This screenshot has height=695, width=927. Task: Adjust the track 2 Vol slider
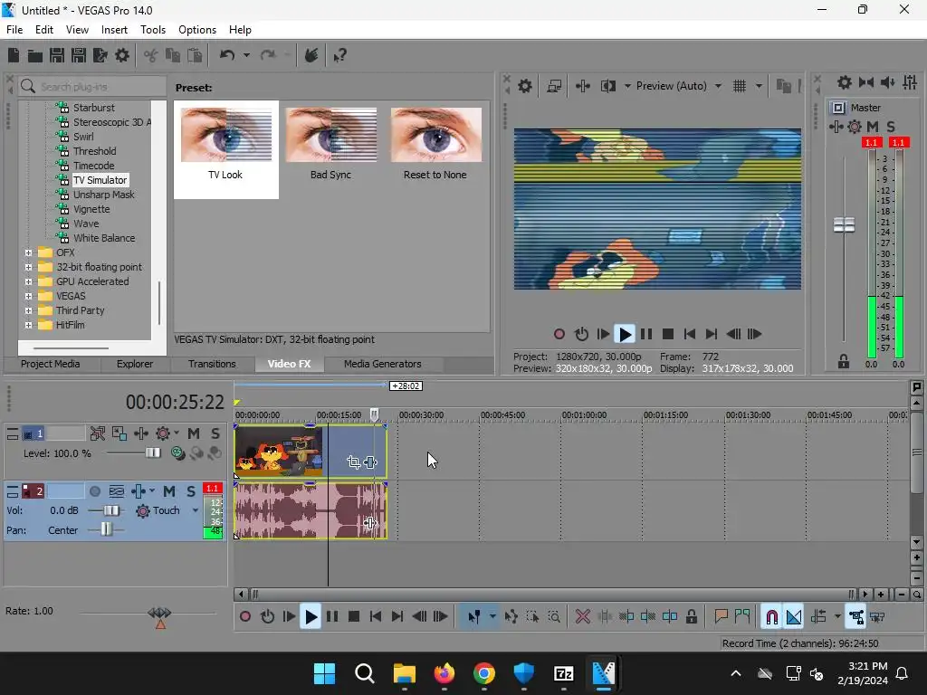(x=110, y=510)
